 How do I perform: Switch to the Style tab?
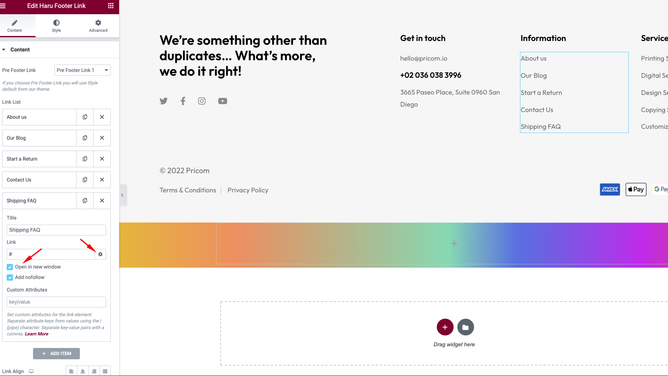[x=56, y=26]
